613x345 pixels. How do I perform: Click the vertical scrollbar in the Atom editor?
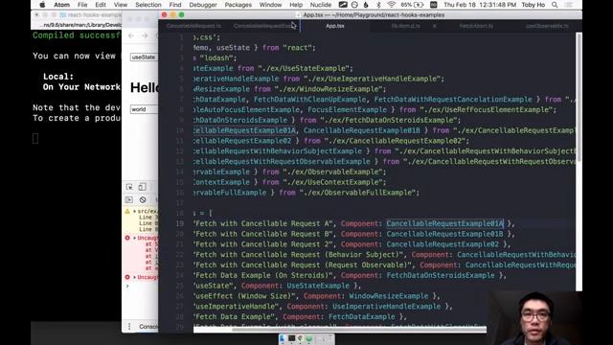(x=579, y=98)
